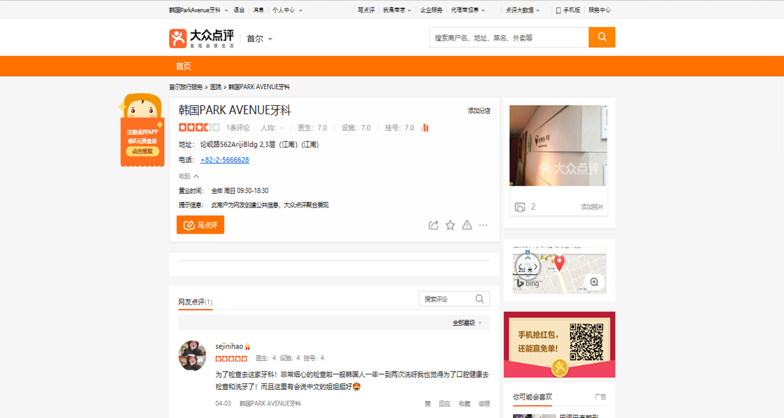This screenshot has width=784, height=418.
Task: Expand the 个人中心 menu
Action: tap(287, 10)
